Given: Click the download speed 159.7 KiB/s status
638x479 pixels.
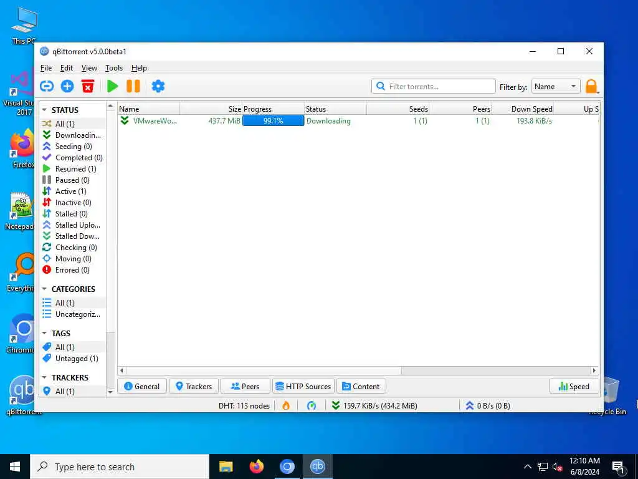Looking at the screenshot, I should [374, 405].
